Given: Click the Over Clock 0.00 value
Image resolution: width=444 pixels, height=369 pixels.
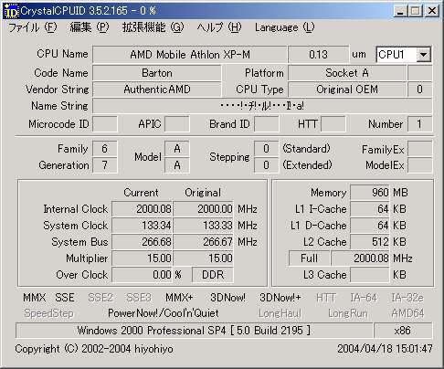Looking at the screenshot, I should point(143,275).
